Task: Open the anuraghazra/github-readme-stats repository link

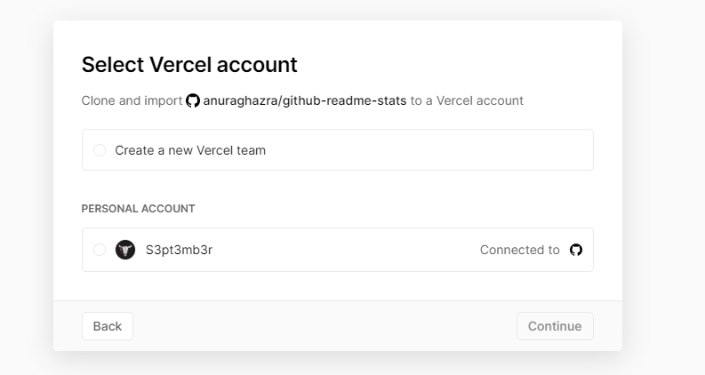Action: click(304, 100)
